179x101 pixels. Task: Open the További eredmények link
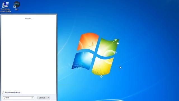13,92
